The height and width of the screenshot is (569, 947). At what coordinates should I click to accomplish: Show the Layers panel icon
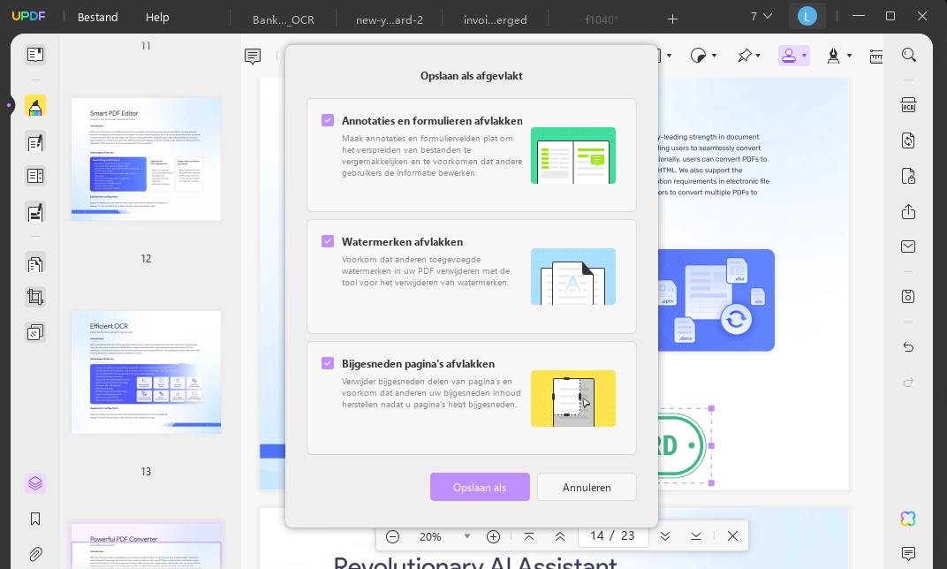tap(35, 483)
